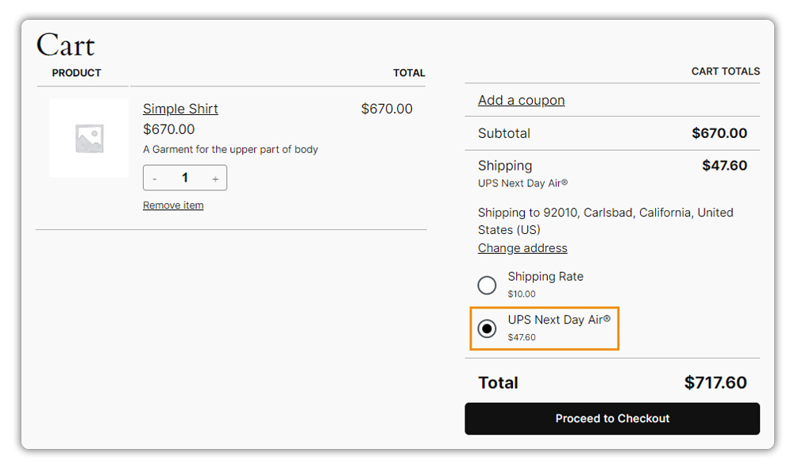Click the shirt description text
The image size is (794, 468).
(x=230, y=149)
